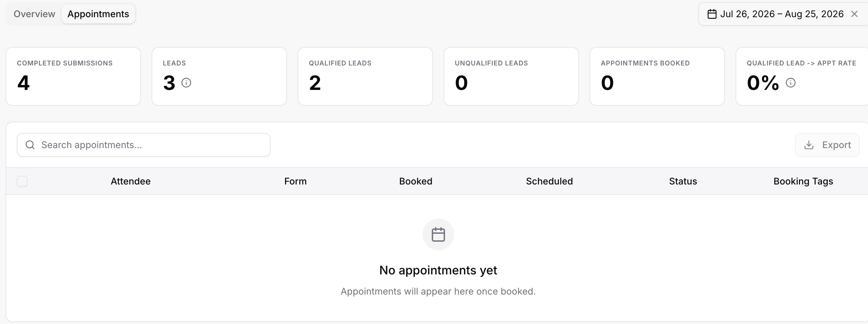Viewport: 868px width, 324px height.
Task: Clear the date range with the X icon
Action: tap(854, 14)
